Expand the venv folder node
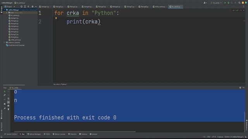 click(x=7, y=13)
